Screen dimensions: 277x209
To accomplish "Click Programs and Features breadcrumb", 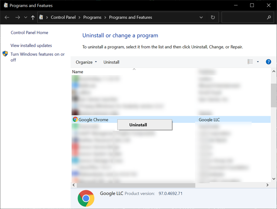I will pos(130,17).
